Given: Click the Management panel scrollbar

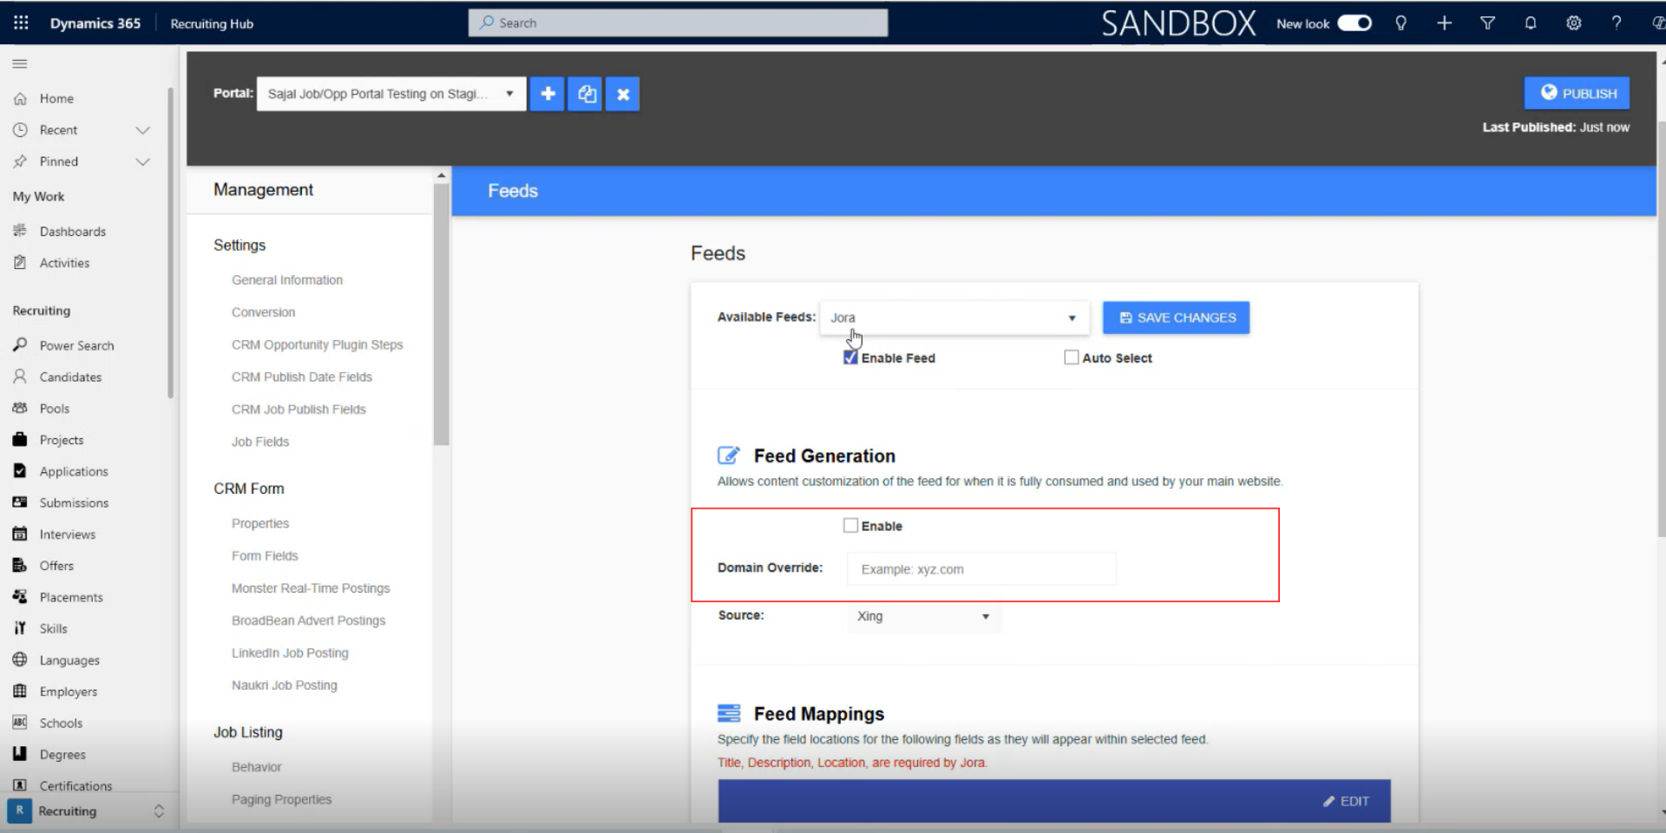Looking at the screenshot, I should (x=441, y=312).
